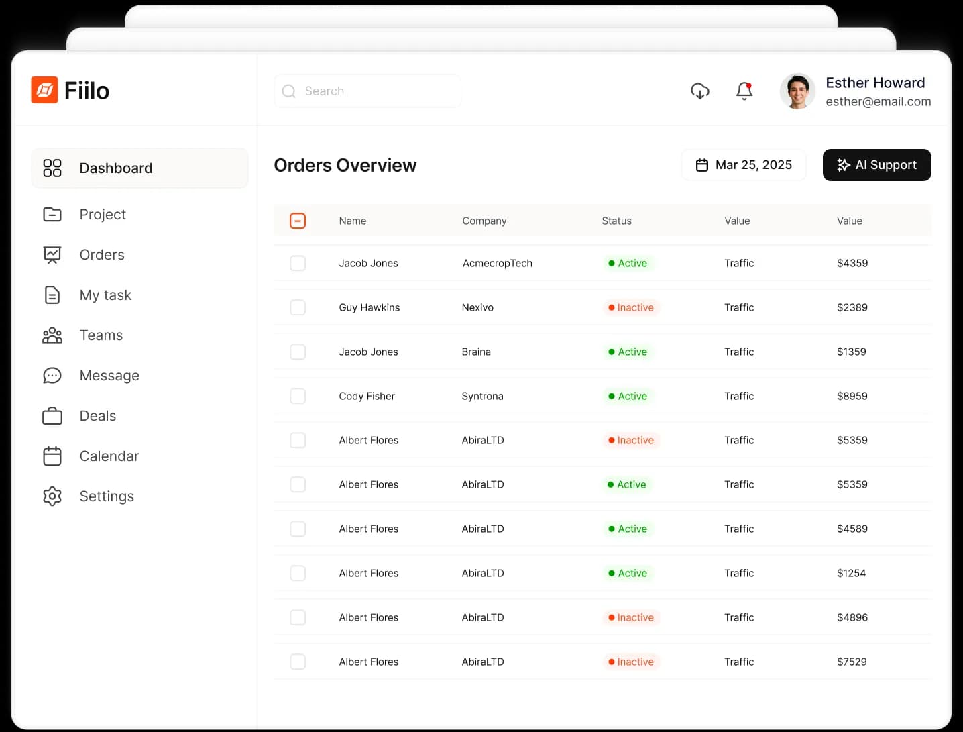Go to the Project menu label
Viewport: 963px width, 732px height.
coord(103,214)
